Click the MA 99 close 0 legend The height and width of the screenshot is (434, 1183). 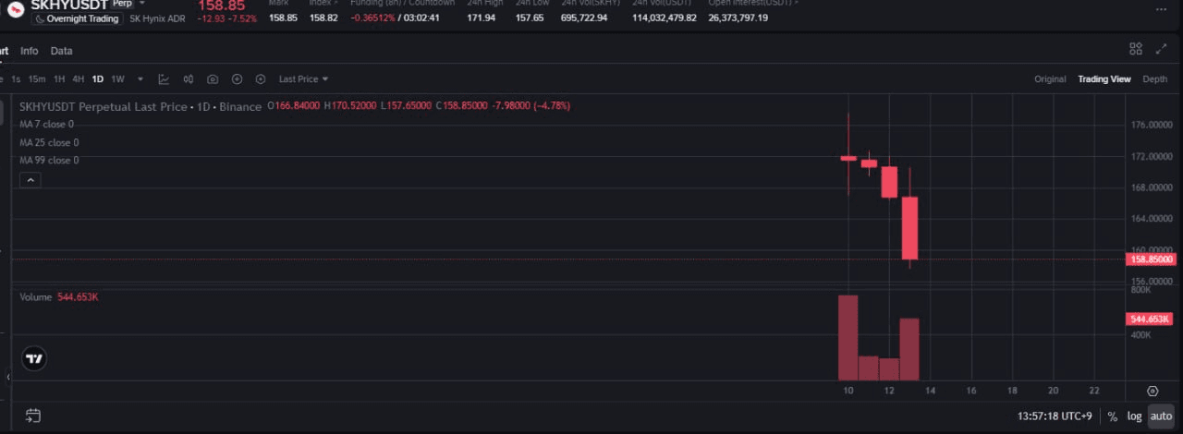pos(49,160)
